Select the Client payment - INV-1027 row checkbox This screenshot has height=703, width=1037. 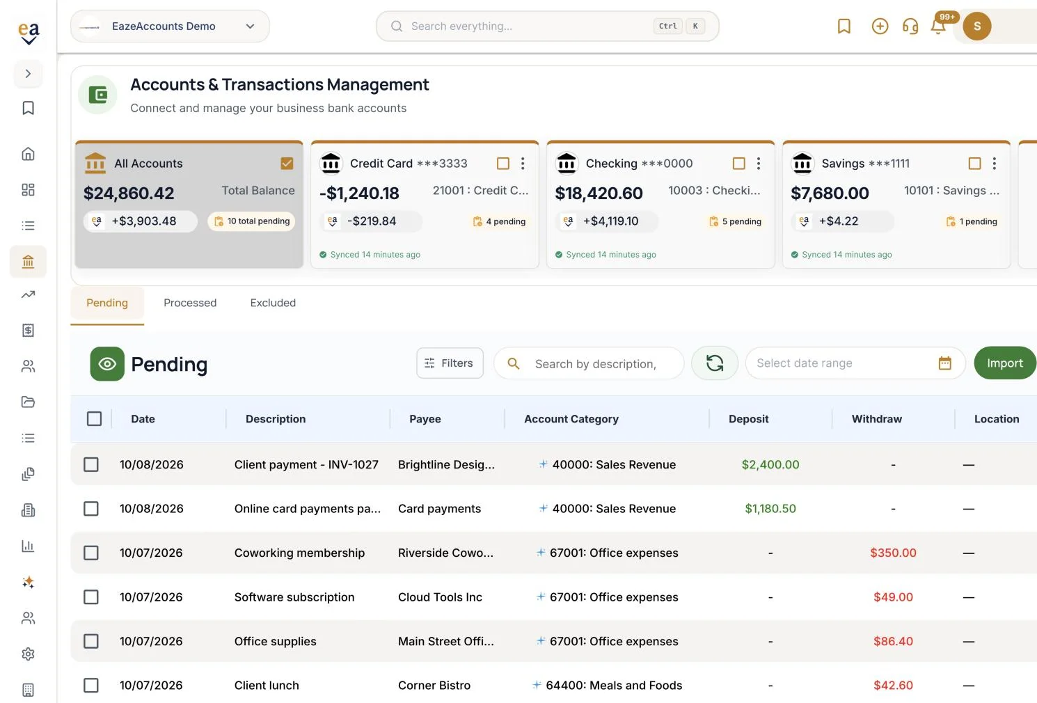coord(91,464)
